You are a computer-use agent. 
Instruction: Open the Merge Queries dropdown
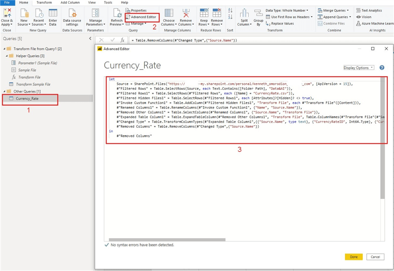coord(333,11)
